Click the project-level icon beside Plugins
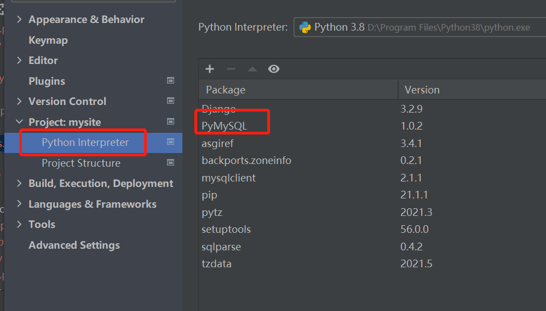This screenshot has height=311, width=546. (x=171, y=81)
